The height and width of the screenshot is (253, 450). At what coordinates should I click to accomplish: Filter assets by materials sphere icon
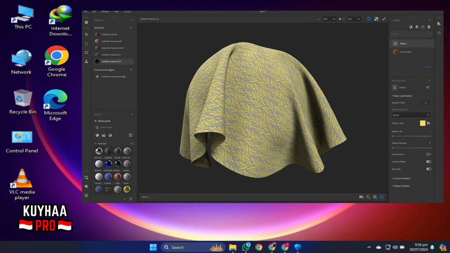pos(97,135)
